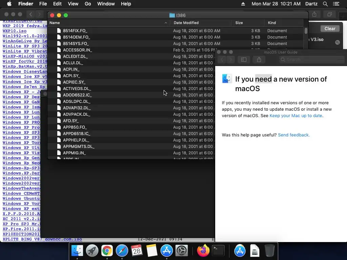
Task: Click the tabs overview icon in Safari toolbar
Action: 329,14
